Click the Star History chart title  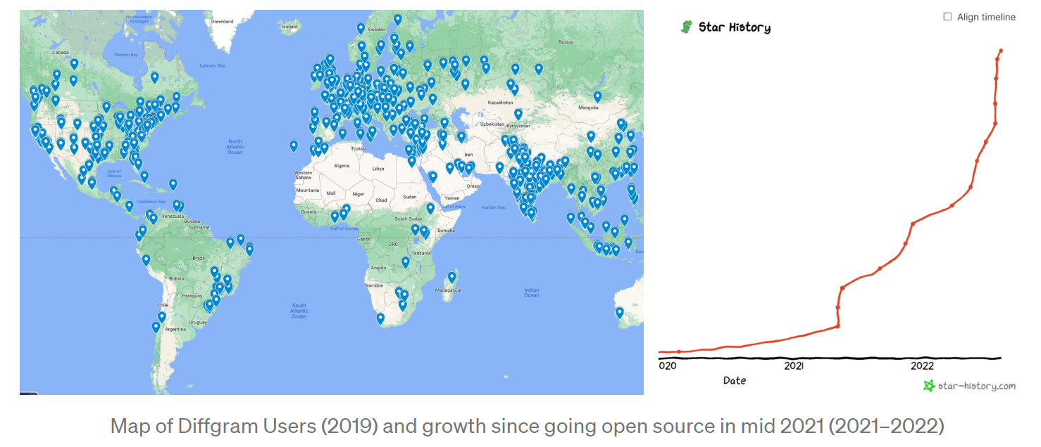click(734, 28)
